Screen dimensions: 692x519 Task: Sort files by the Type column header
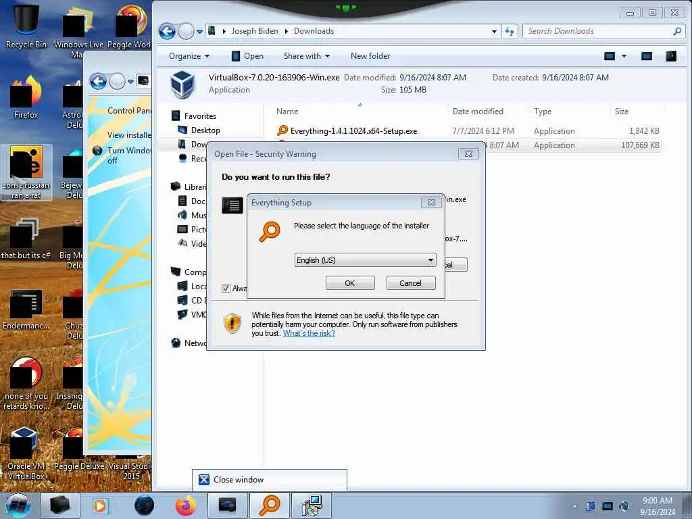tap(543, 112)
